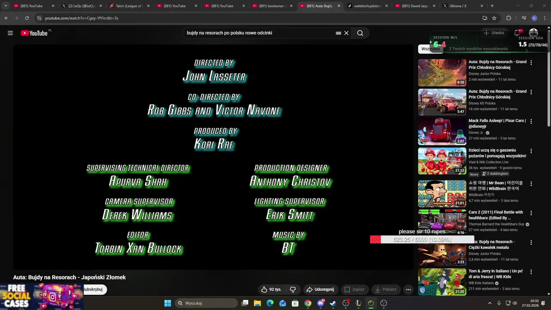Go to the YouTube home logo

pos(34,33)
